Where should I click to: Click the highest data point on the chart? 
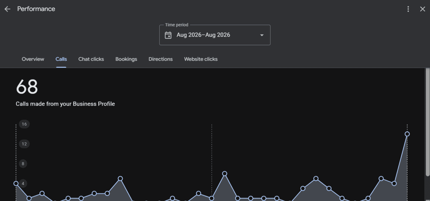pyautogui.click(x=407, y=134)
